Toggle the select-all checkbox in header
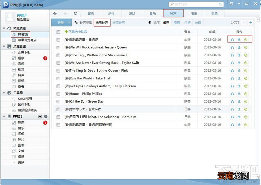Image resolution: width=261 pixels, height=185 pixels. [x=58, y=32]
